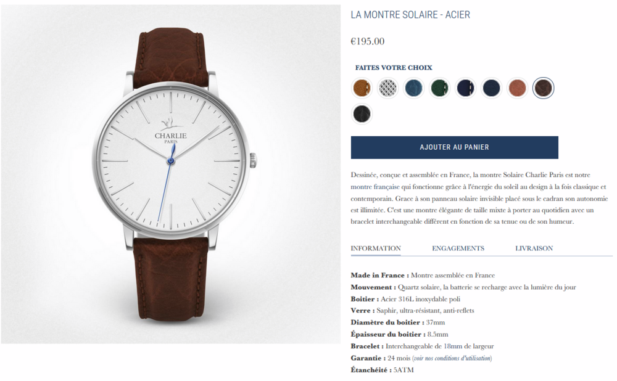Choose the black leather strap swatch

point(361,114)
